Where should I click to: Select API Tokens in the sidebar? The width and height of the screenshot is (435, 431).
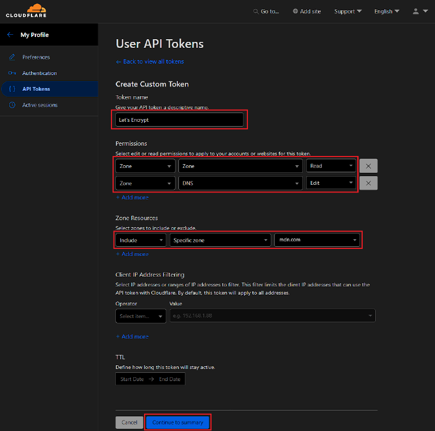tap(36, 89)
